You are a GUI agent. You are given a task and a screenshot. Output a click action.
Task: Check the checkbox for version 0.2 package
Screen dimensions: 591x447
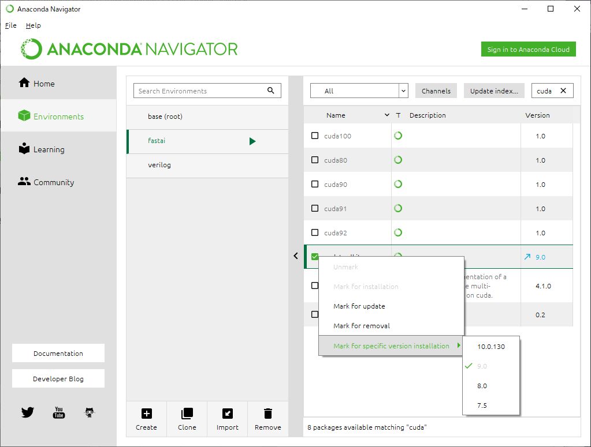point(315,314)
